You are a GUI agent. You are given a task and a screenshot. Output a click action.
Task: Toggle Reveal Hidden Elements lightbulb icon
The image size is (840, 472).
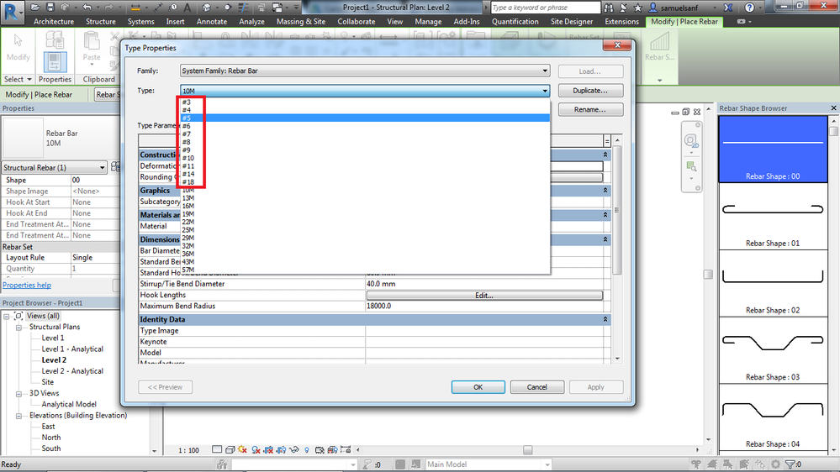pos(307,449)
